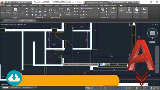Open Propiedades de capa manager
Screen dimensions: 160x90
point(68,11)
